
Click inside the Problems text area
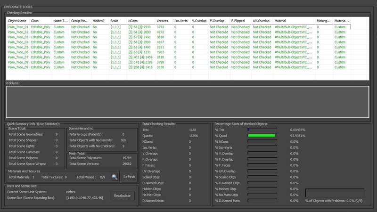click(187, 102)
